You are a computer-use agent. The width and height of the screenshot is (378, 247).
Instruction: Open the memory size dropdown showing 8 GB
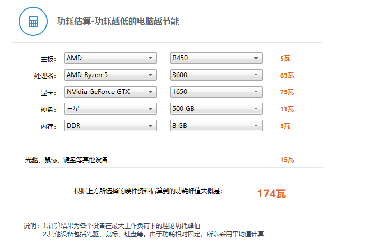click(216, 126)
